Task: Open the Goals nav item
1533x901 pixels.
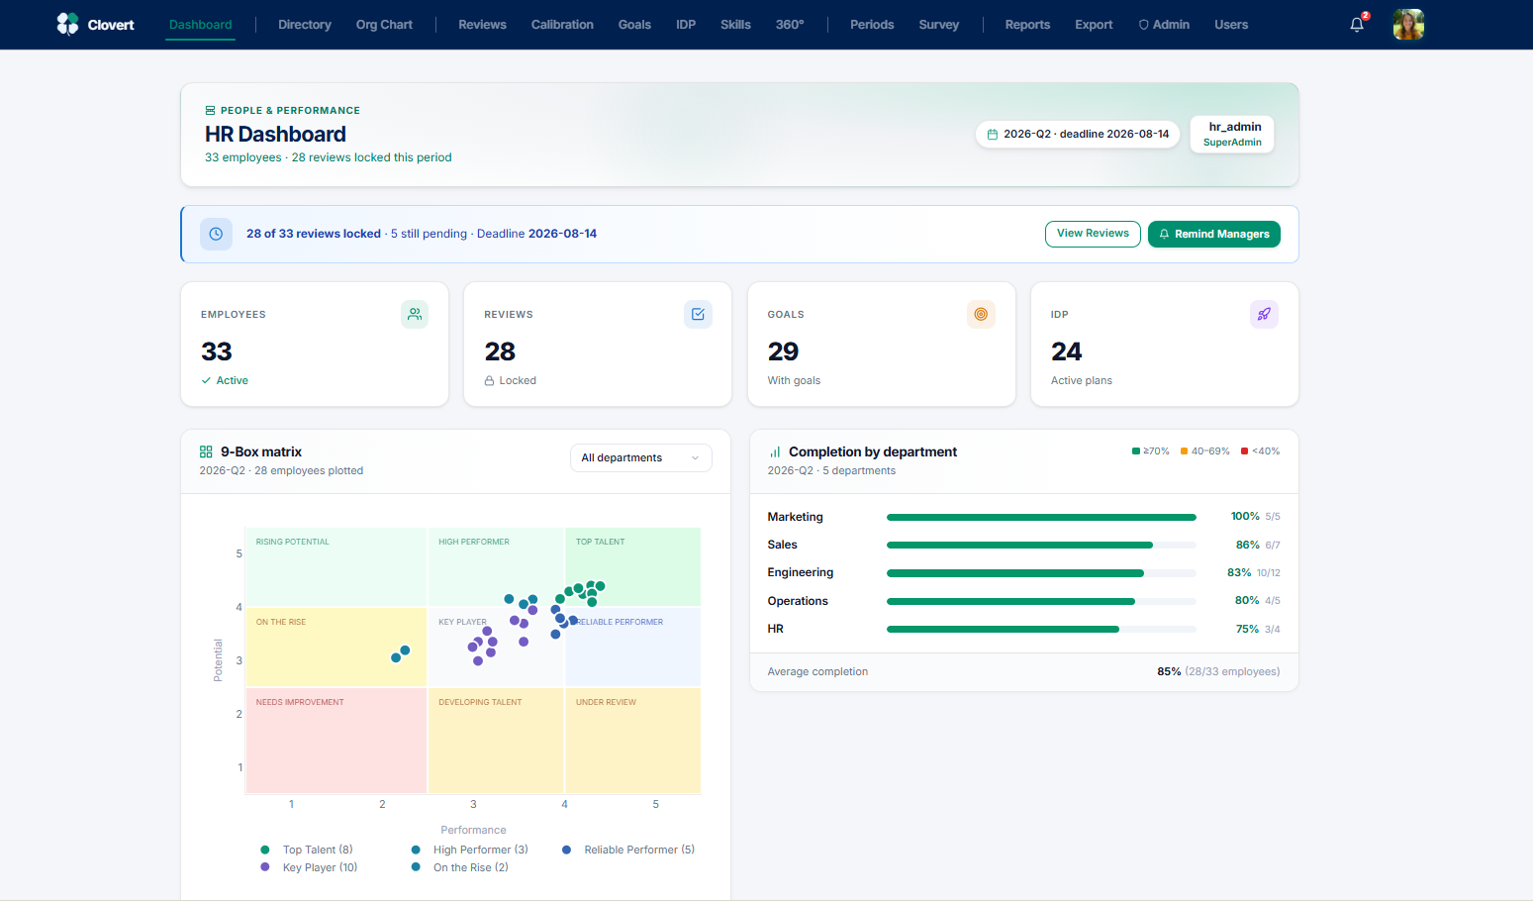Action: (634, 25)
